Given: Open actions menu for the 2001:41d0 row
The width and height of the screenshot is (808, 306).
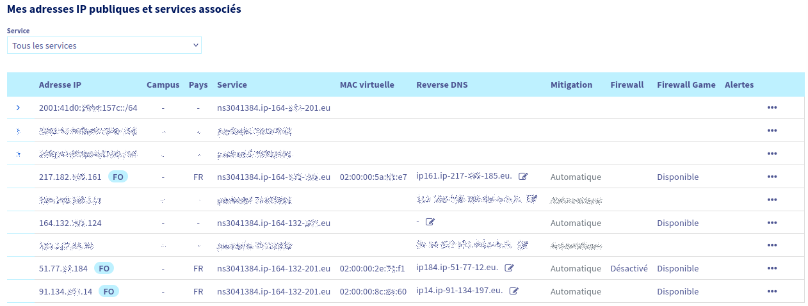Looking at the screenshot, I should click(x=772, y=108).
